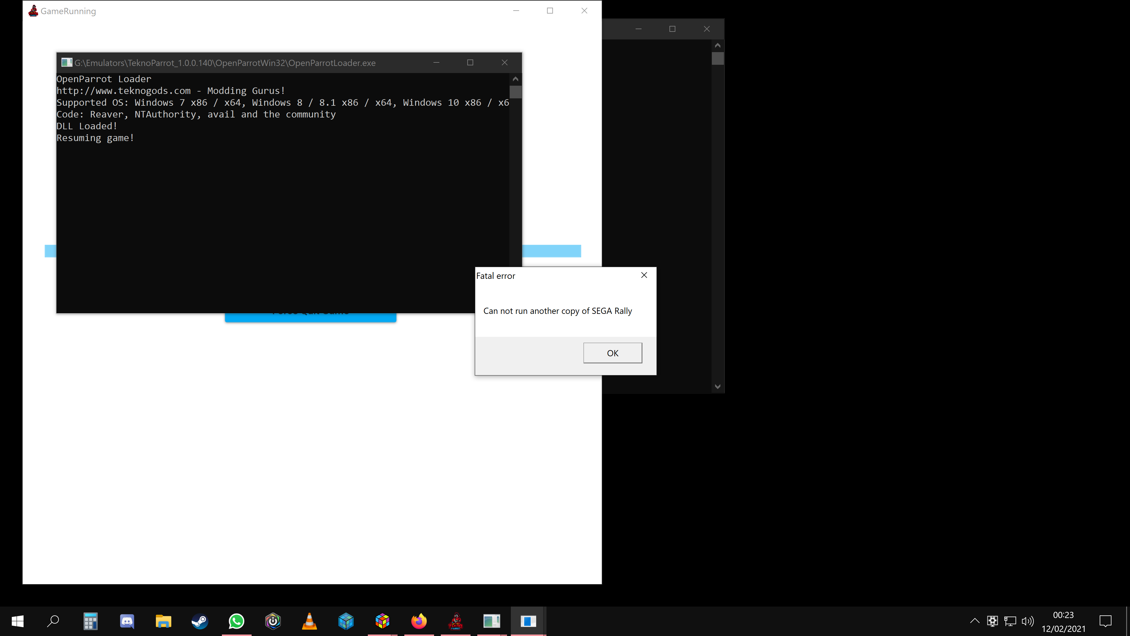Open the hexagonal power-symbol app on taskbar
Screen dimensions: 1130x636
pos(273,621)
